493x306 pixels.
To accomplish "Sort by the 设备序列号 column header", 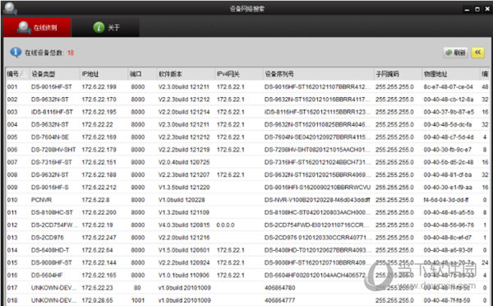I will [x=318, y=74].
